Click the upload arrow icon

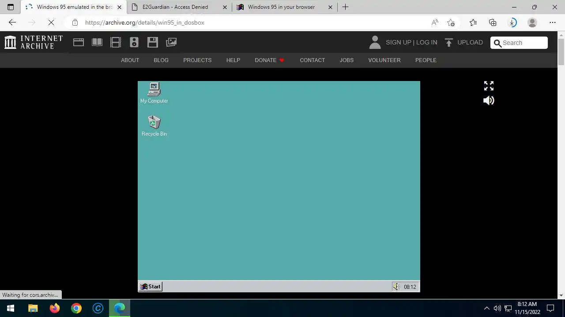(449, 42)
